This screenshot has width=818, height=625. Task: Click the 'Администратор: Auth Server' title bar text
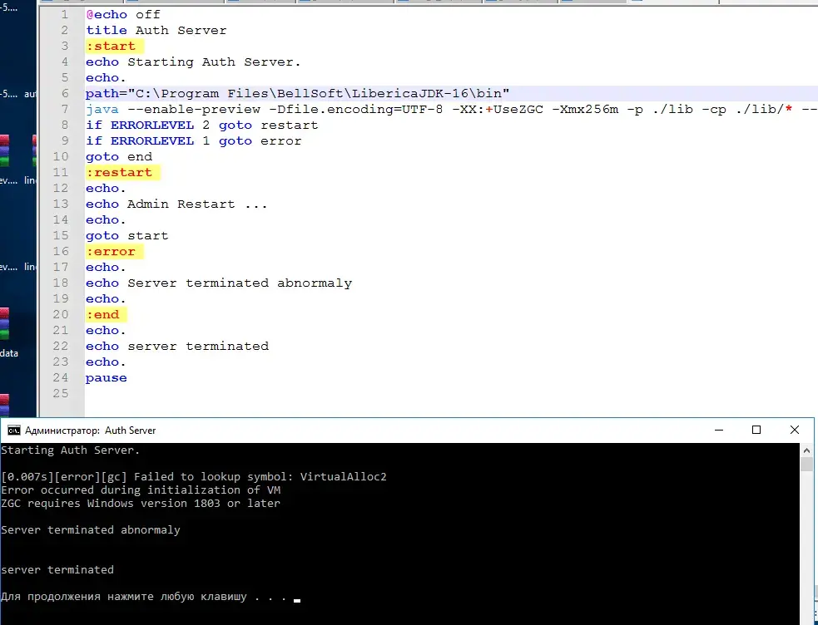tap(90, 431)
